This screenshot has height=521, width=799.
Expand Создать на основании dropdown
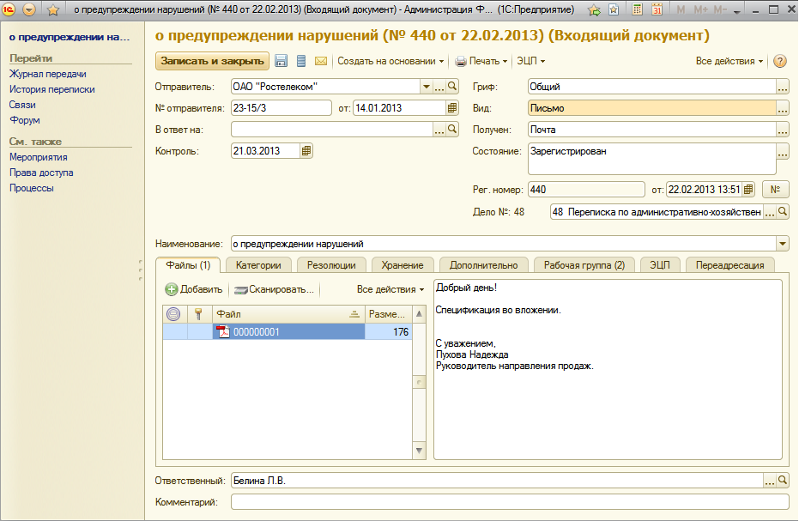pos(390,61)
